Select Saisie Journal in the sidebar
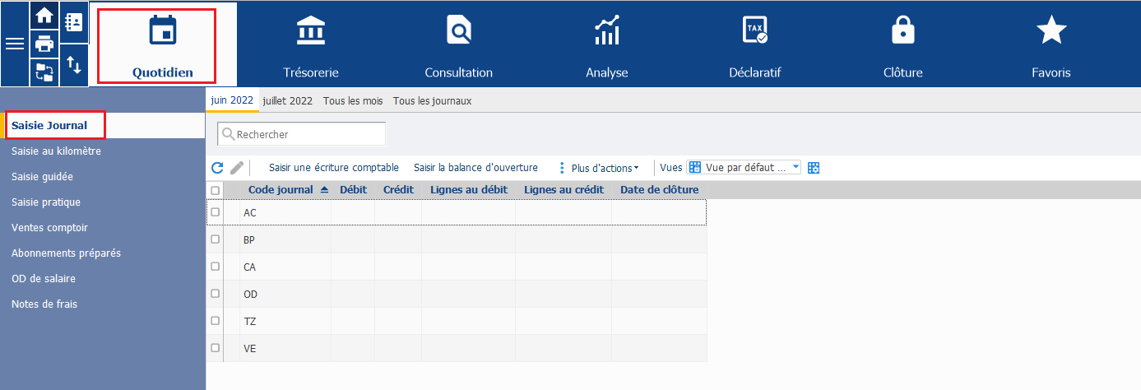Image resolution: width=1141 pixels, height=390 pixels. pos(103,126)
